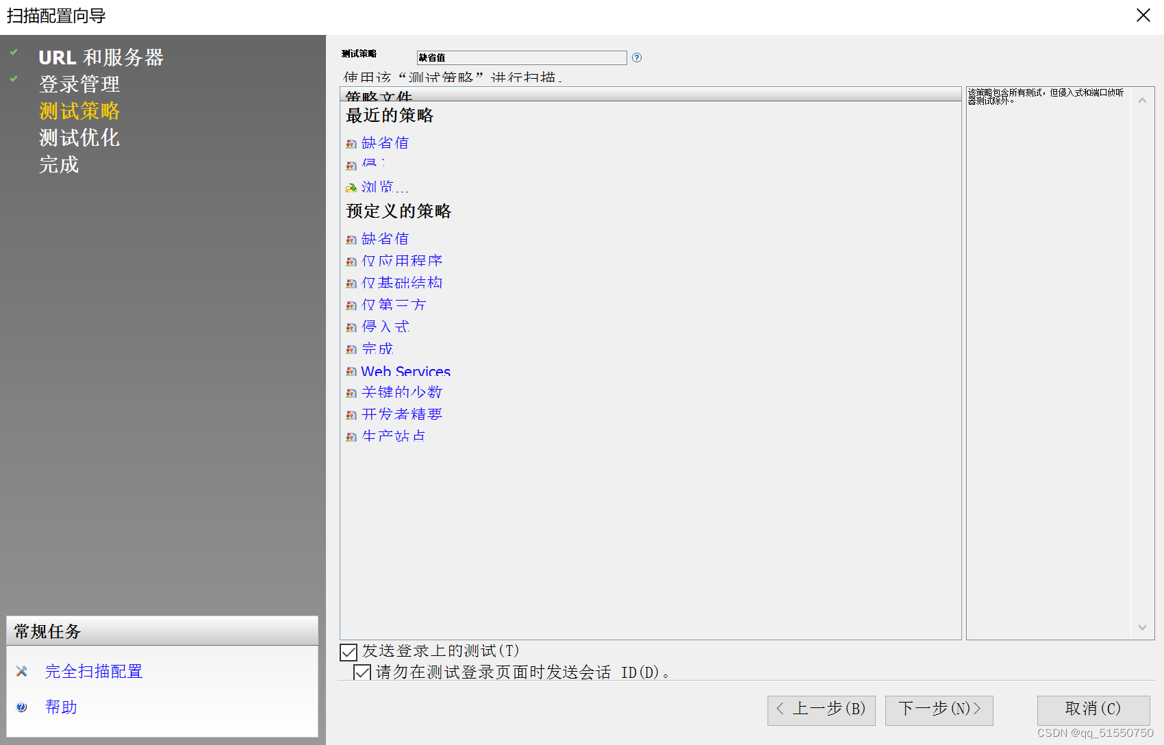
Task: Toggle the 请勿在测试登录页面时发送会话 ID(D) checkbox
Action: pyautogui.click(x=362, y=672)
